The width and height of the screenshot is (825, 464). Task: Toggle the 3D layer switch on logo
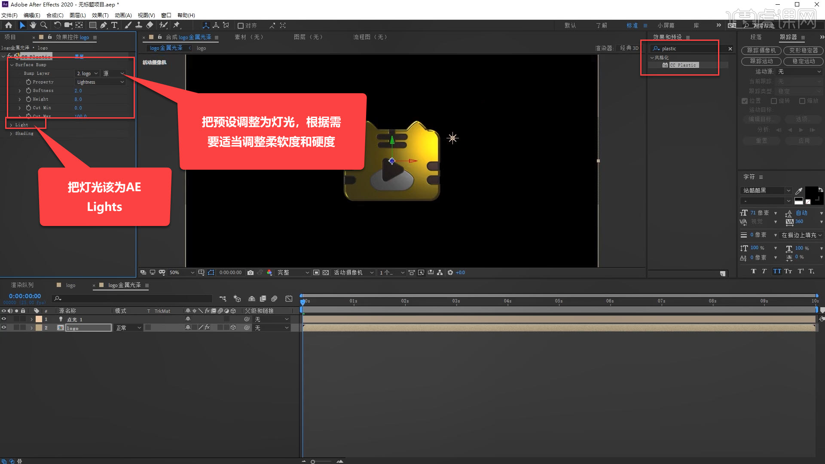point(233,327)
